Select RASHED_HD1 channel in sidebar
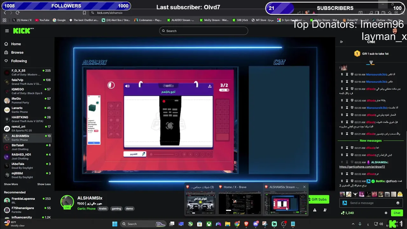Image resolution: width=407 pixels, height=229 pixels. tap(27, 156)
